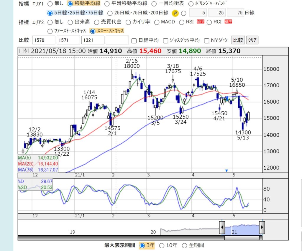Viewport: 302px width, 251px height.
Task: Enable the 日経平均 comparison checkbox
Action: pos(134,40)
